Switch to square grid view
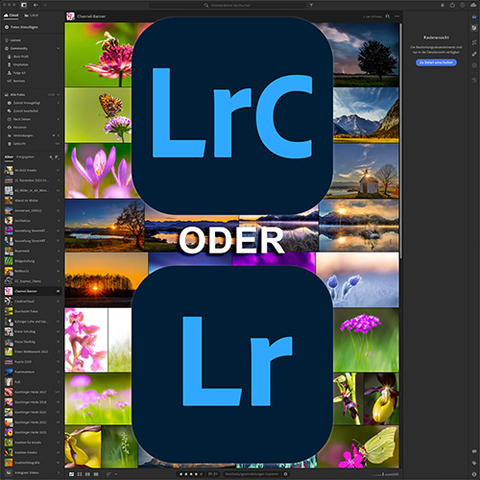Viewport: 480px width, 480px height. tap(80, 474)
